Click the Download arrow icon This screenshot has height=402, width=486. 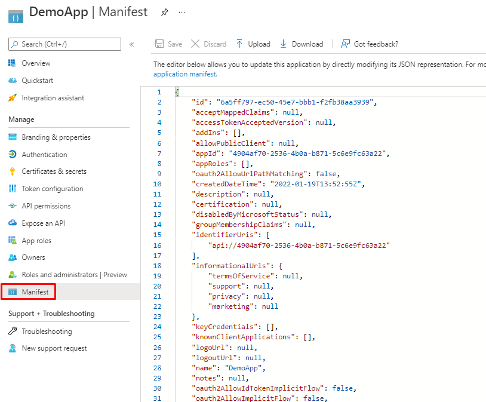[x=283, y=44]
